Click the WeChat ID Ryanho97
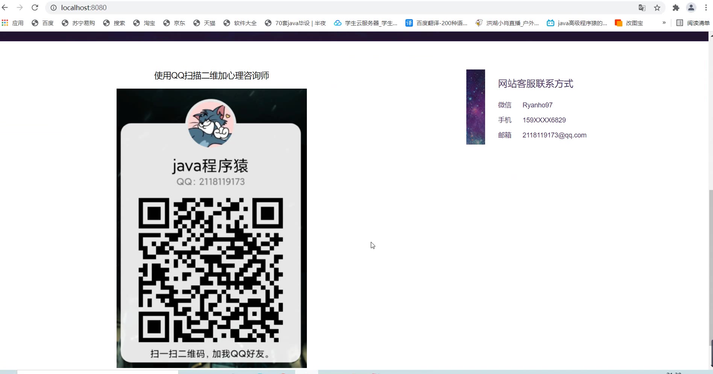The width and height of the screenshot is (713, 374). pos(537,105)
